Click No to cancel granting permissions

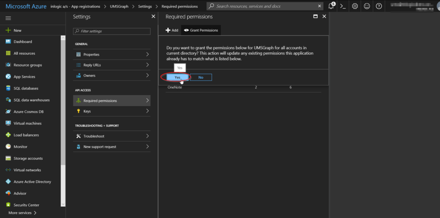click(x=201, y=77)
